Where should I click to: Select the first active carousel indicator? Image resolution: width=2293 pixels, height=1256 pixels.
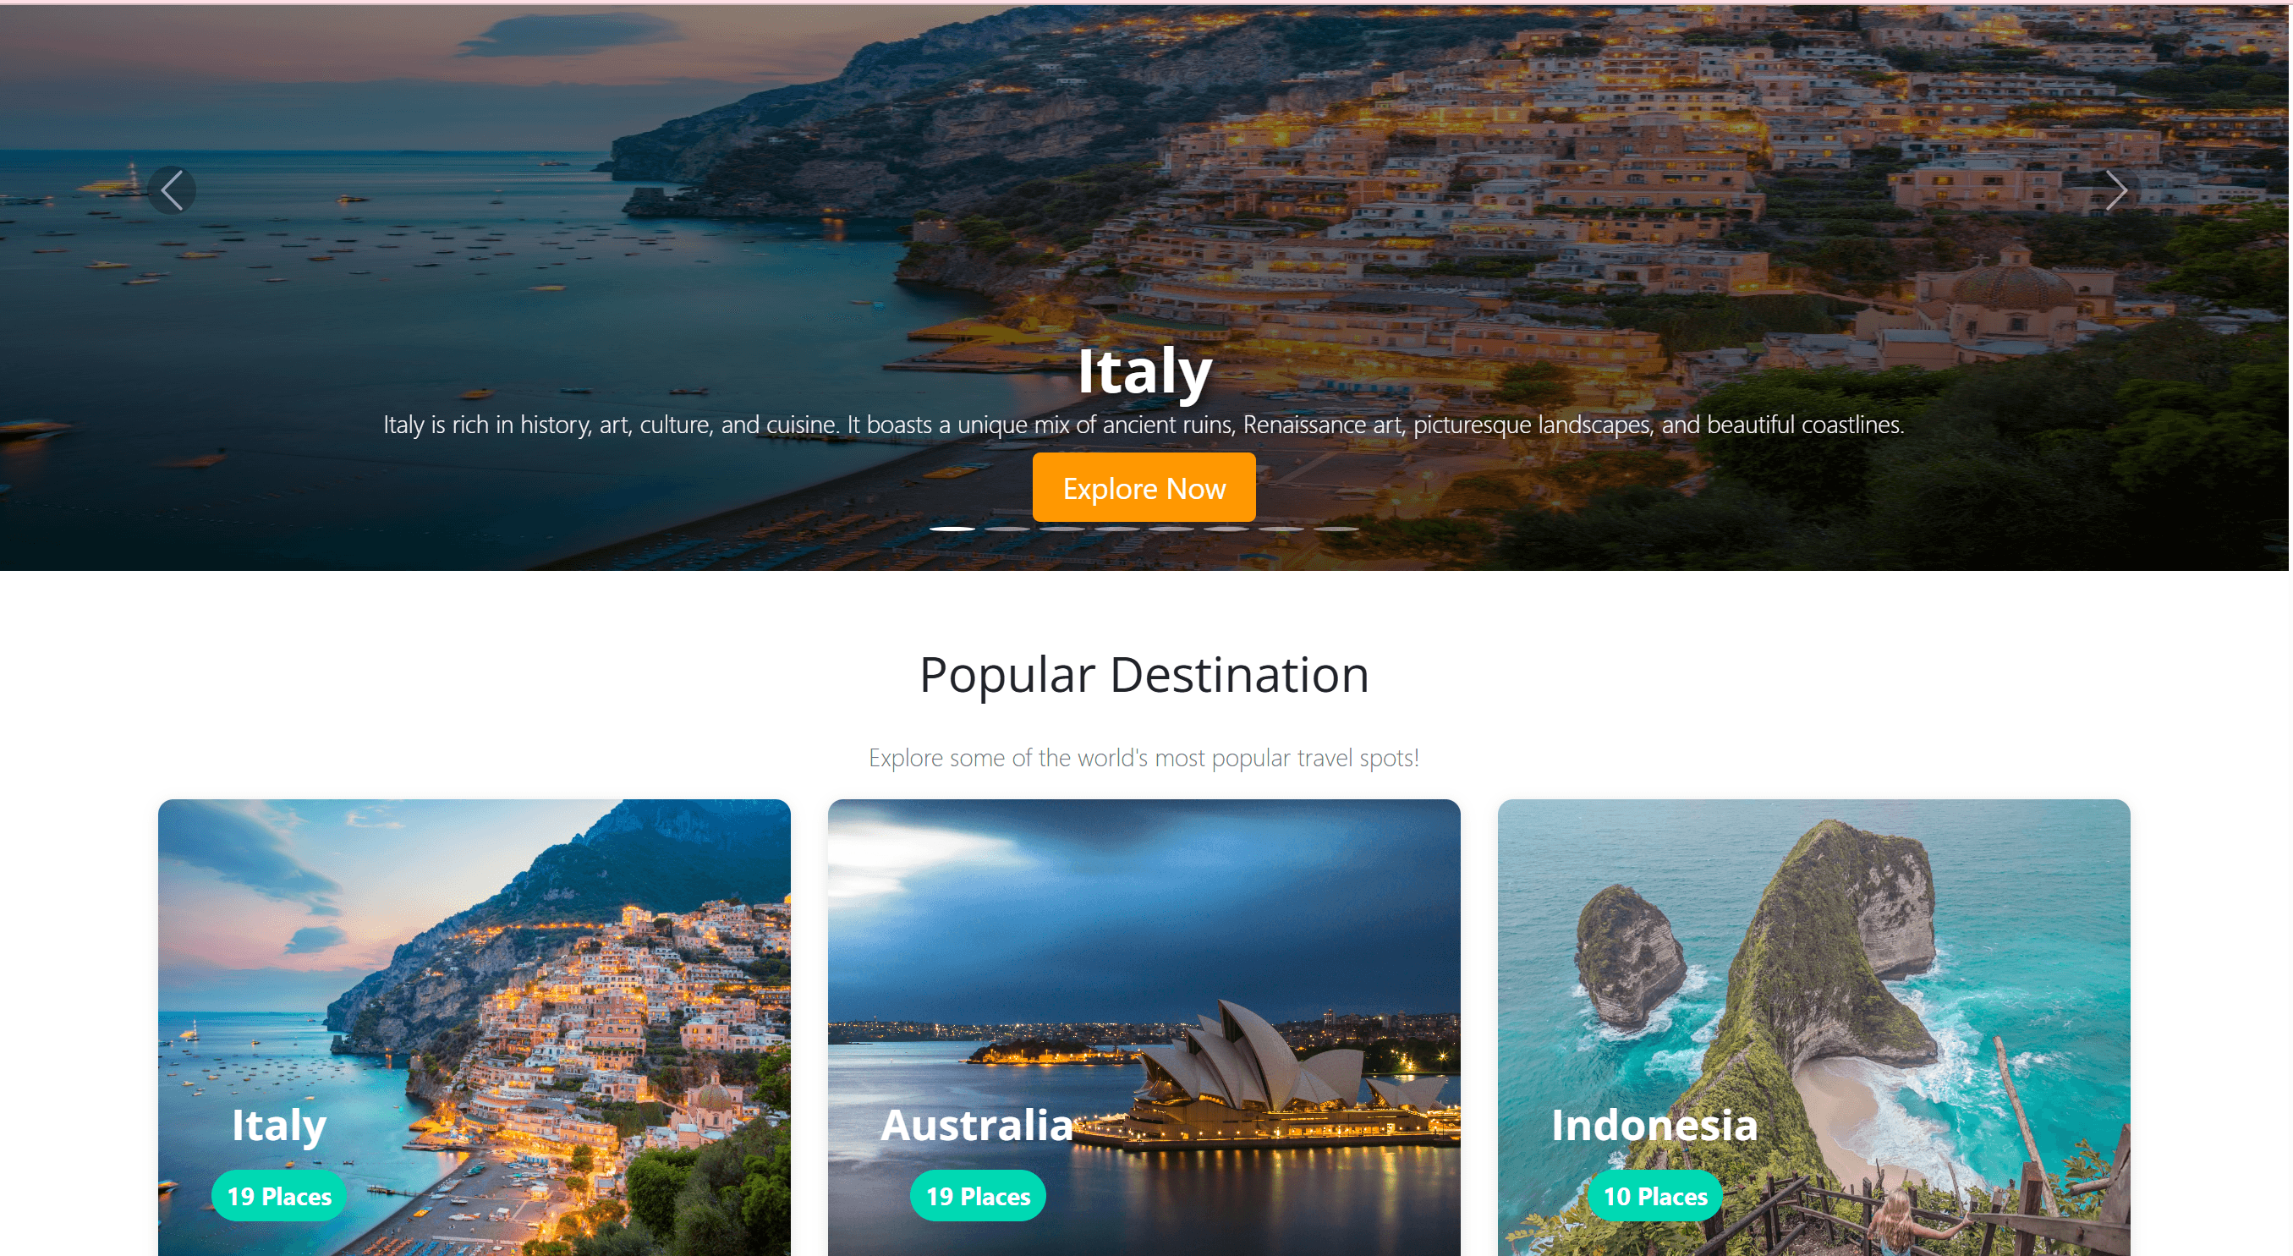coord(952,529)
